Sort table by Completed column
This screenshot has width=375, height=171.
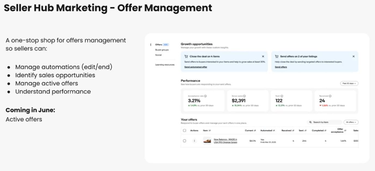[325, 131]
